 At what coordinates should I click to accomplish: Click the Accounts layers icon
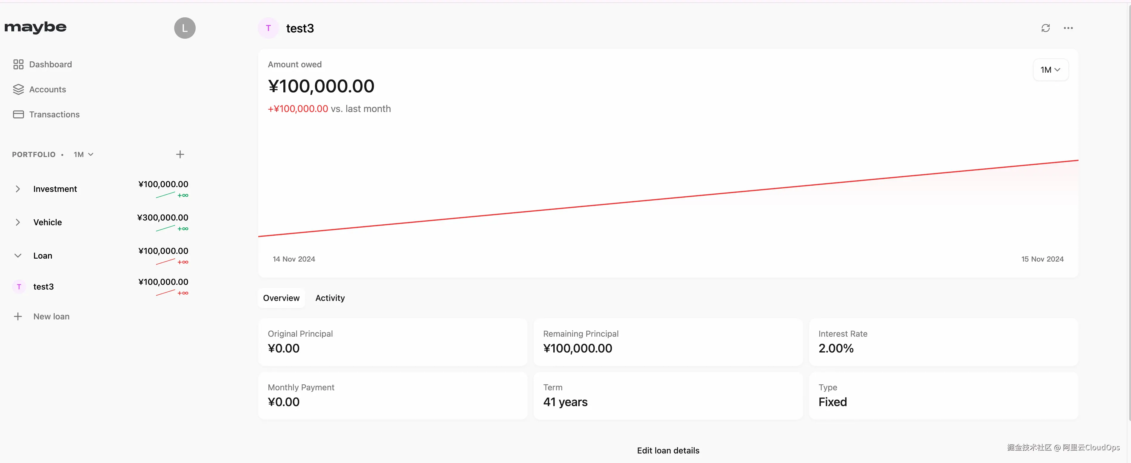(x=18, y=89)
